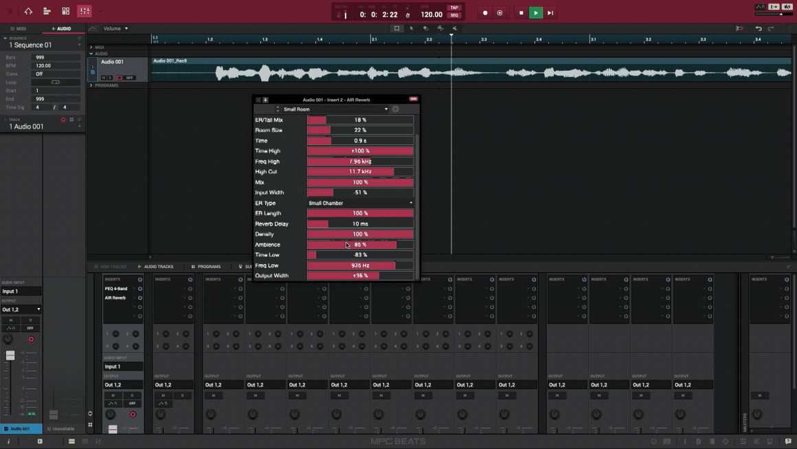Open the channel mixer view icon
Screen dimensions: 797x449
tap(85, 12)
